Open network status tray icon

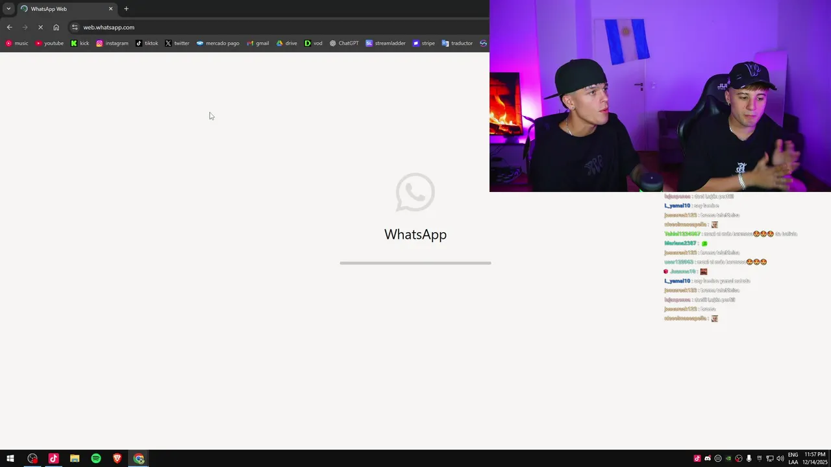pyautogui.click(x=769, y=459)
